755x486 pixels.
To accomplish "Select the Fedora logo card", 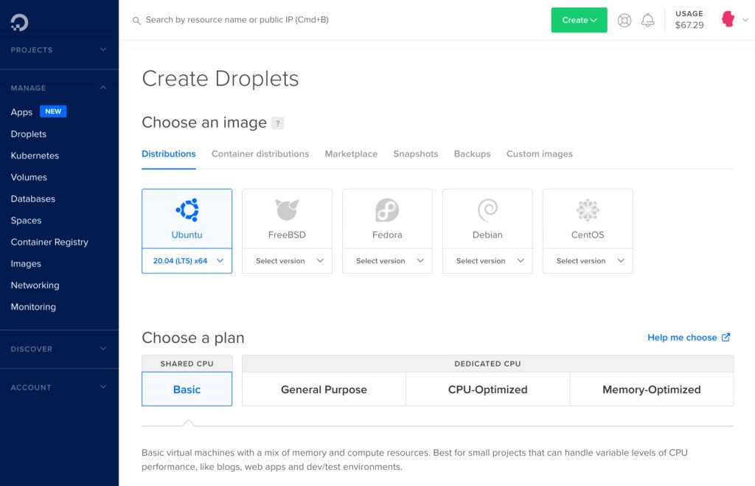I will [387, 219].
